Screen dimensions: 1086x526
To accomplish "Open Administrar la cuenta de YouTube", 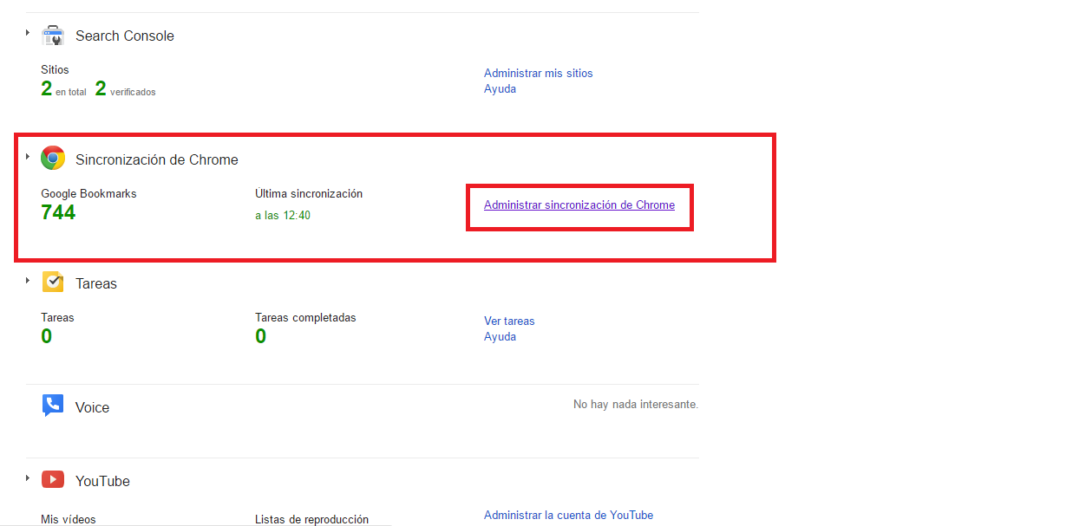I will click(568, 516).
